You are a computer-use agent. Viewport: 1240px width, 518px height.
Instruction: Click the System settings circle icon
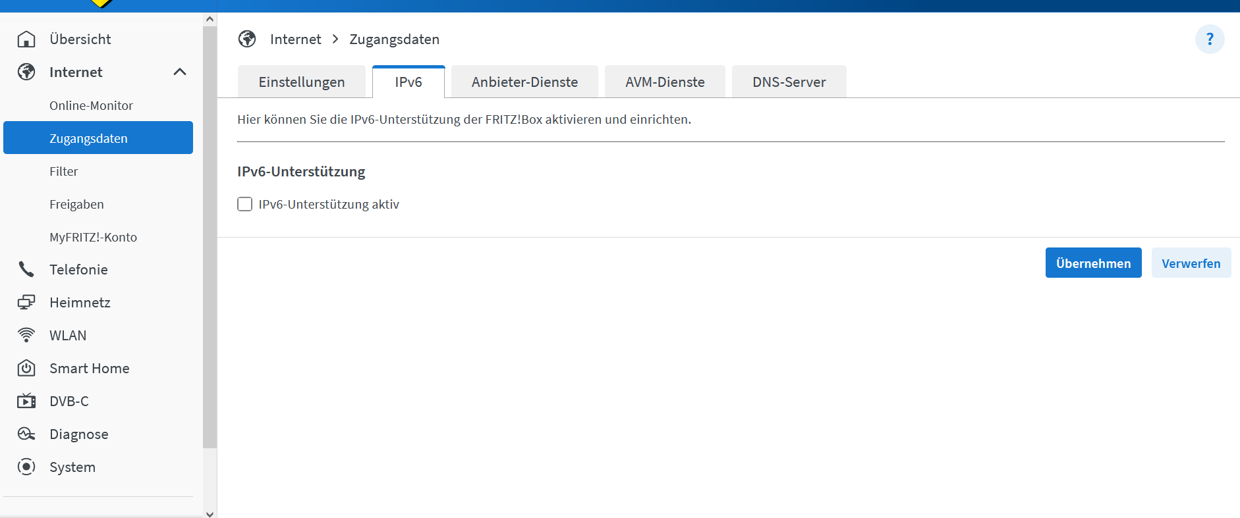coord(26,467)
